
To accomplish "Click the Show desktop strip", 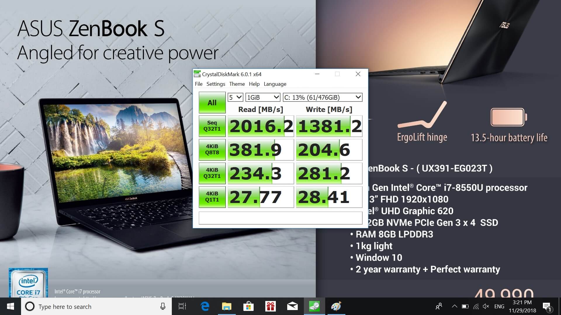I will pyautogui.click(x=560, y=306).
